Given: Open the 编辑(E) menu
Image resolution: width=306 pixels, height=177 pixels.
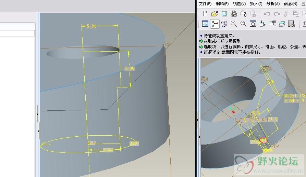Looking at the screenshot, I should (x=222, y=4).
